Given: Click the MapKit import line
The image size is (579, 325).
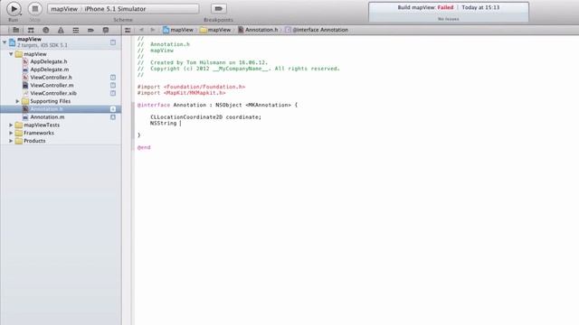Looking at the screenshot, I should click(181, 93).
